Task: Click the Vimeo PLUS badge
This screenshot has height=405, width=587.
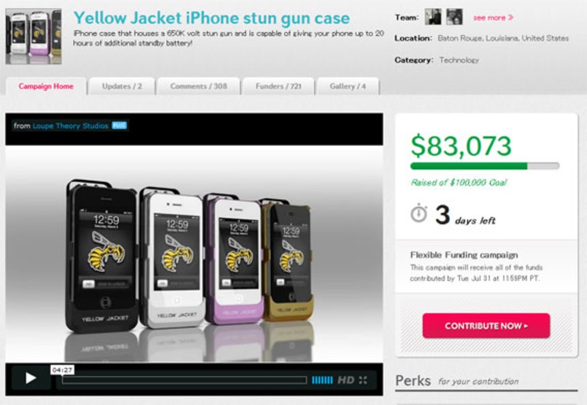Action: (x=119, y=125)
